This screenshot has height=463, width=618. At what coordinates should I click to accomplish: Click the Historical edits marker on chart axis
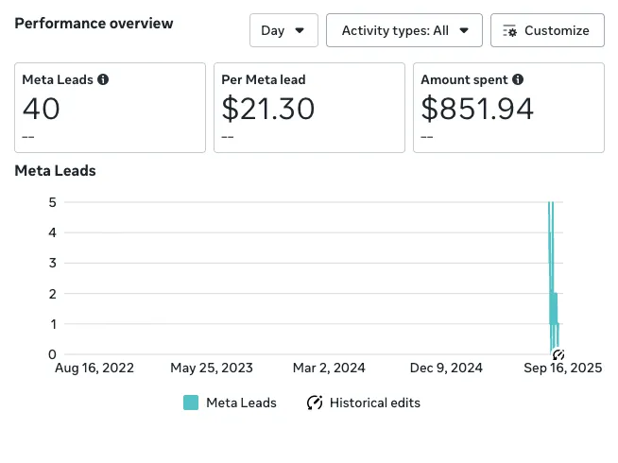pyautogui.click(x=558, y=355)
